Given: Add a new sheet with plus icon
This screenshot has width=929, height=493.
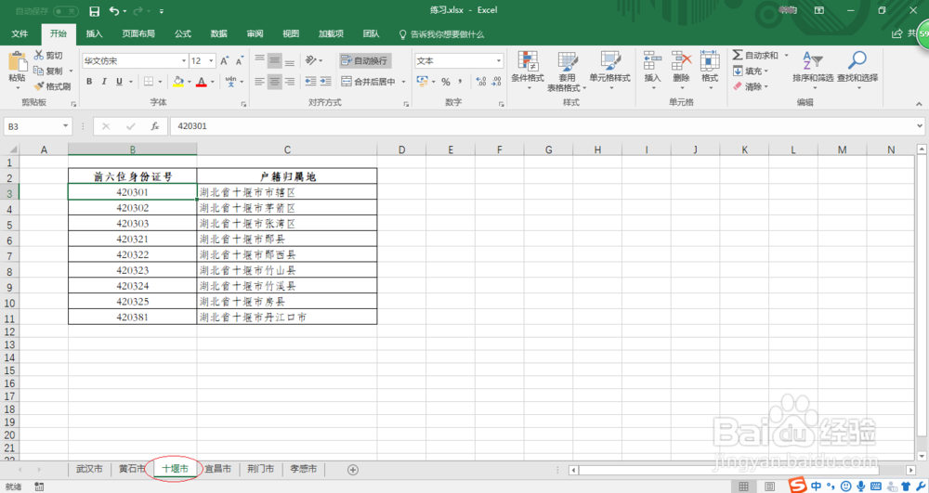Looking at the screenshot, I should (x=352, y=470).
